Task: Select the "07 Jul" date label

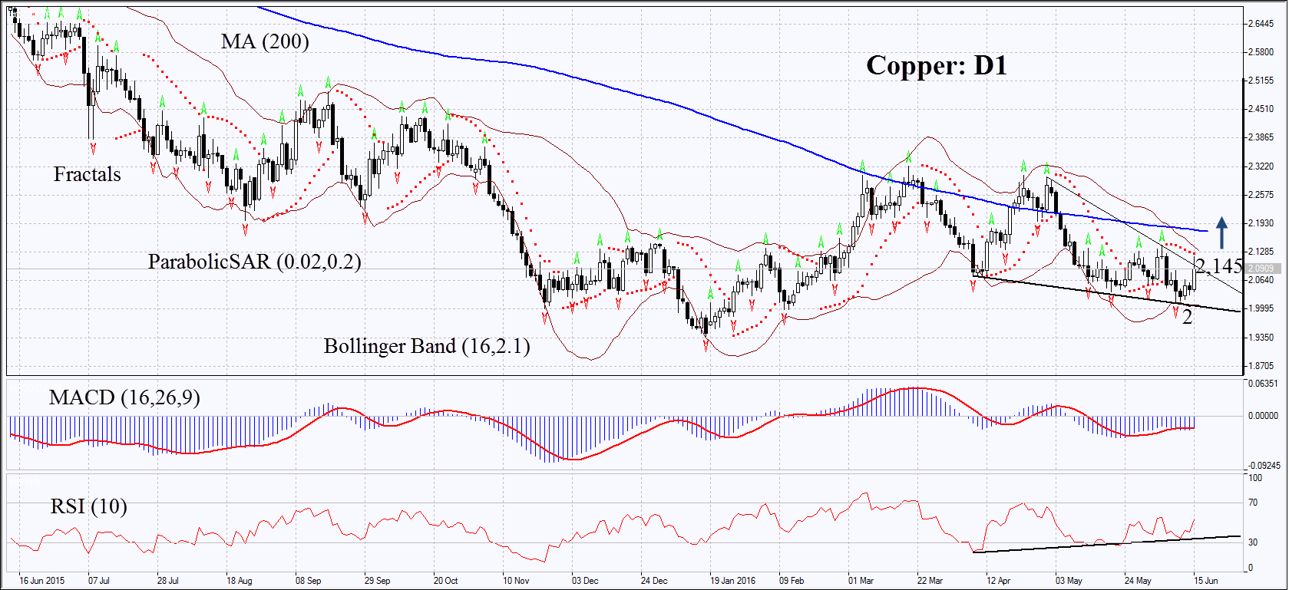Action: [99, 581]
